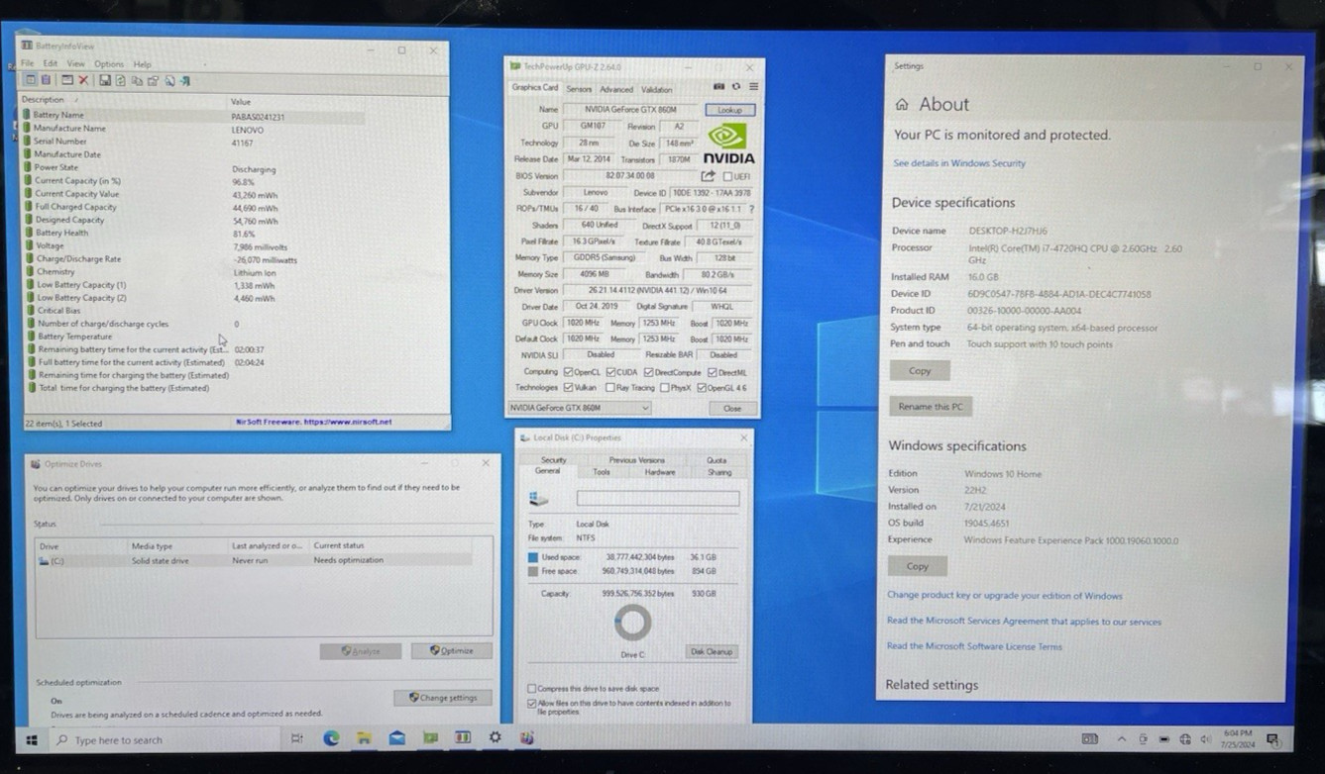Open the View menu in BatteryInfoView
The width and height of the screenshot is (1325, 774).
(75, 63)
